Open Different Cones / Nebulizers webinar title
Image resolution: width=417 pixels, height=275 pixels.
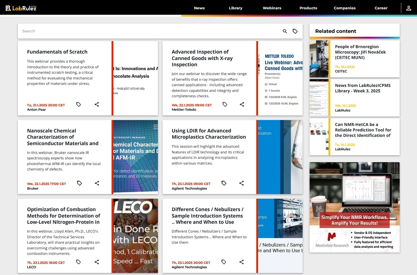[x=208, y=216]
